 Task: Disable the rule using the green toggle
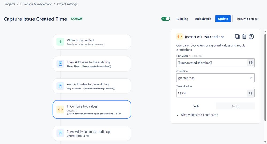pos(166,19)
